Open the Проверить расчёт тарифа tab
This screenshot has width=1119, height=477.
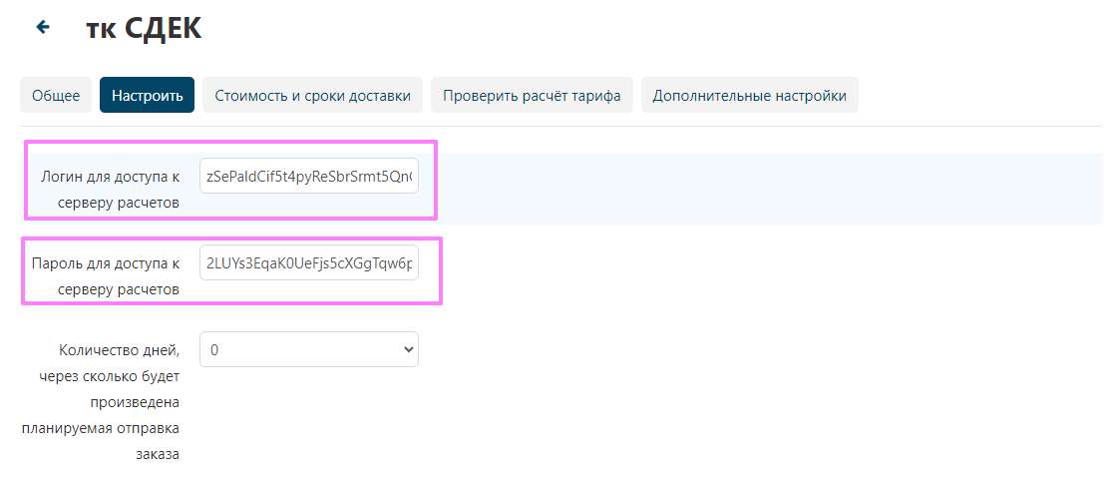[x=532, y=95]
